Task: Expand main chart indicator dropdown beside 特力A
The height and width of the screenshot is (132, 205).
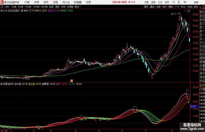Action: (22, 11)
